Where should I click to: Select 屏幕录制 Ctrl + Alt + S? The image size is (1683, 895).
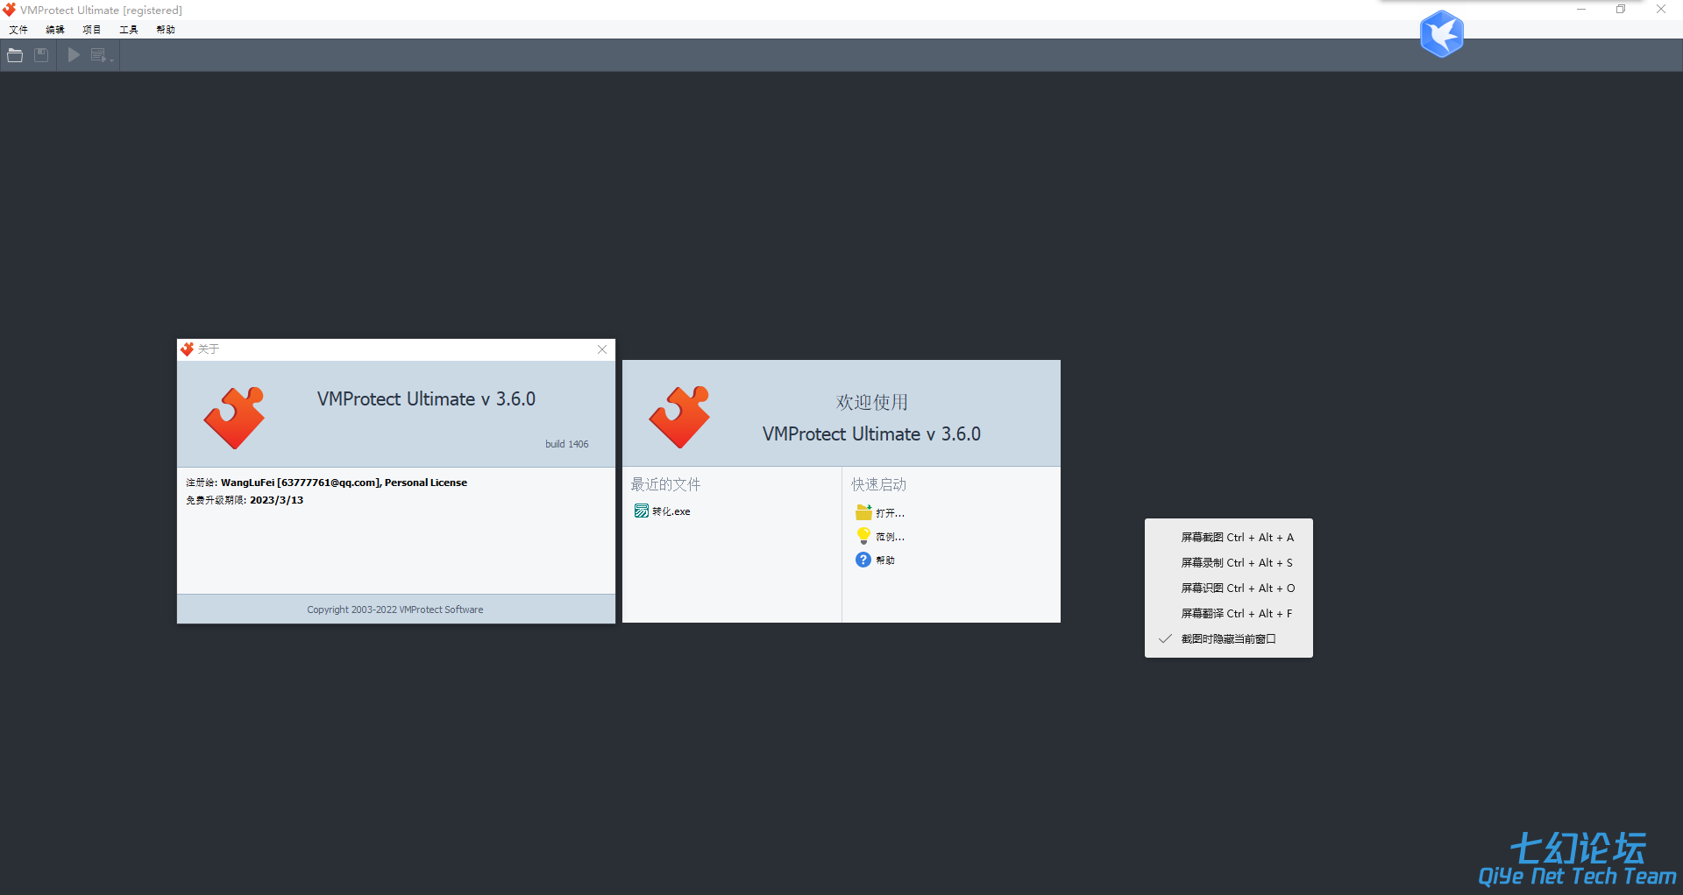tap(1229, 563)
